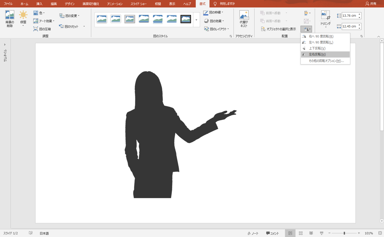384x237 pixels.
Task: Select 左右反転(H) from rotate menu
Action: click(317, 54)
